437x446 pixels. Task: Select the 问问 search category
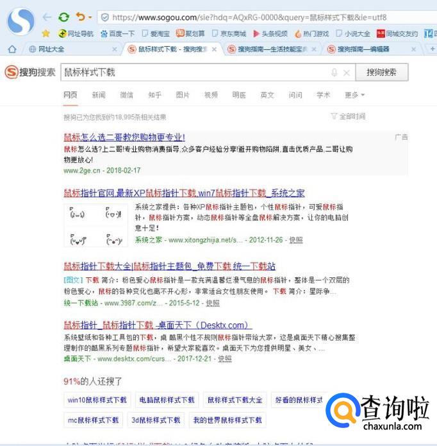295,95
